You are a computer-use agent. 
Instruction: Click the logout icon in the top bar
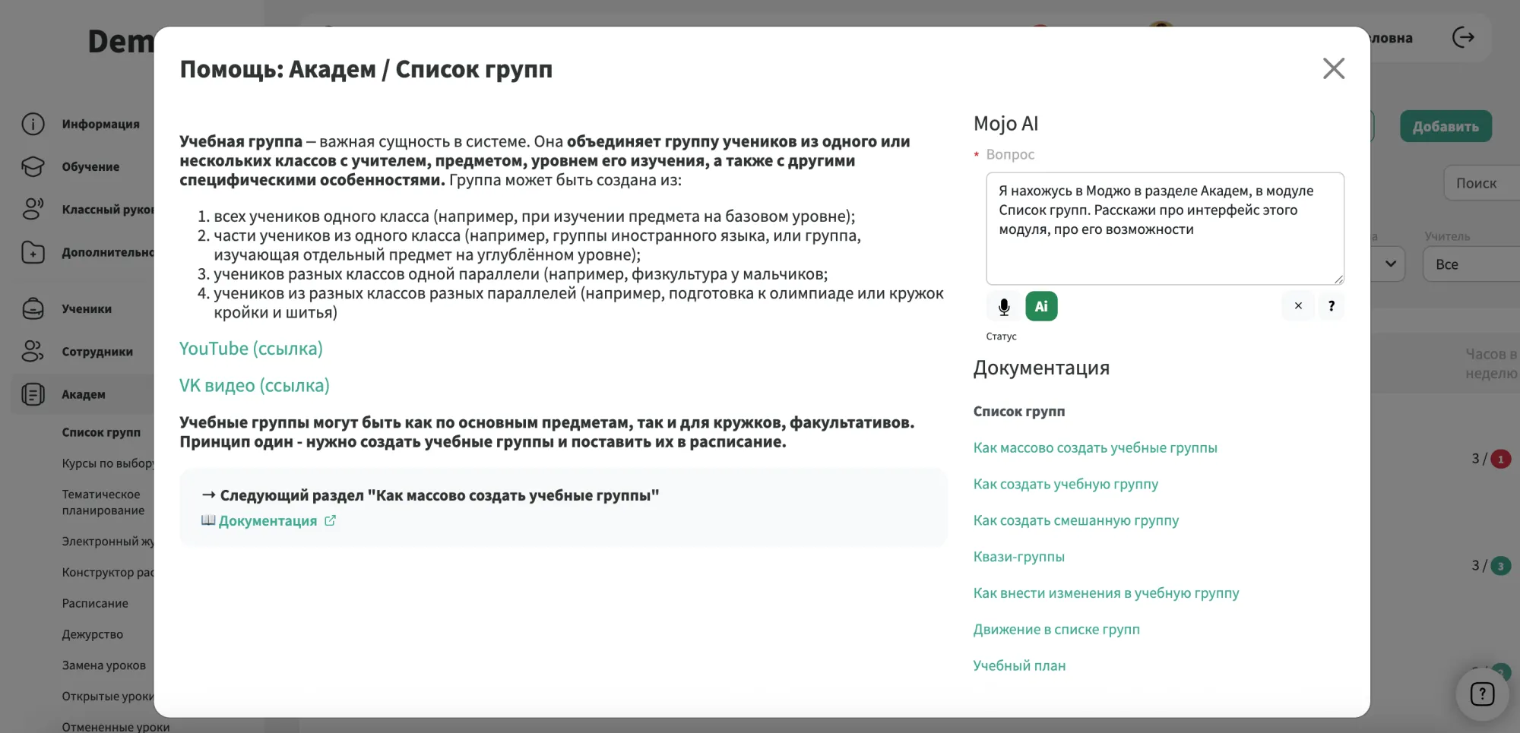(1463, 37)
